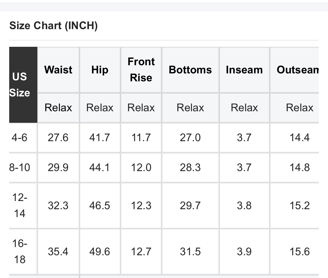Viewport: 328px width, 278px height.
Task: Click the 4-6 size row label
Action: pos(20,138)
